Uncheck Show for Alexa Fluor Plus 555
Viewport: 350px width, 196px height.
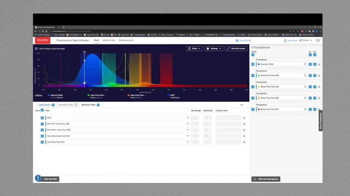(253, 87)
